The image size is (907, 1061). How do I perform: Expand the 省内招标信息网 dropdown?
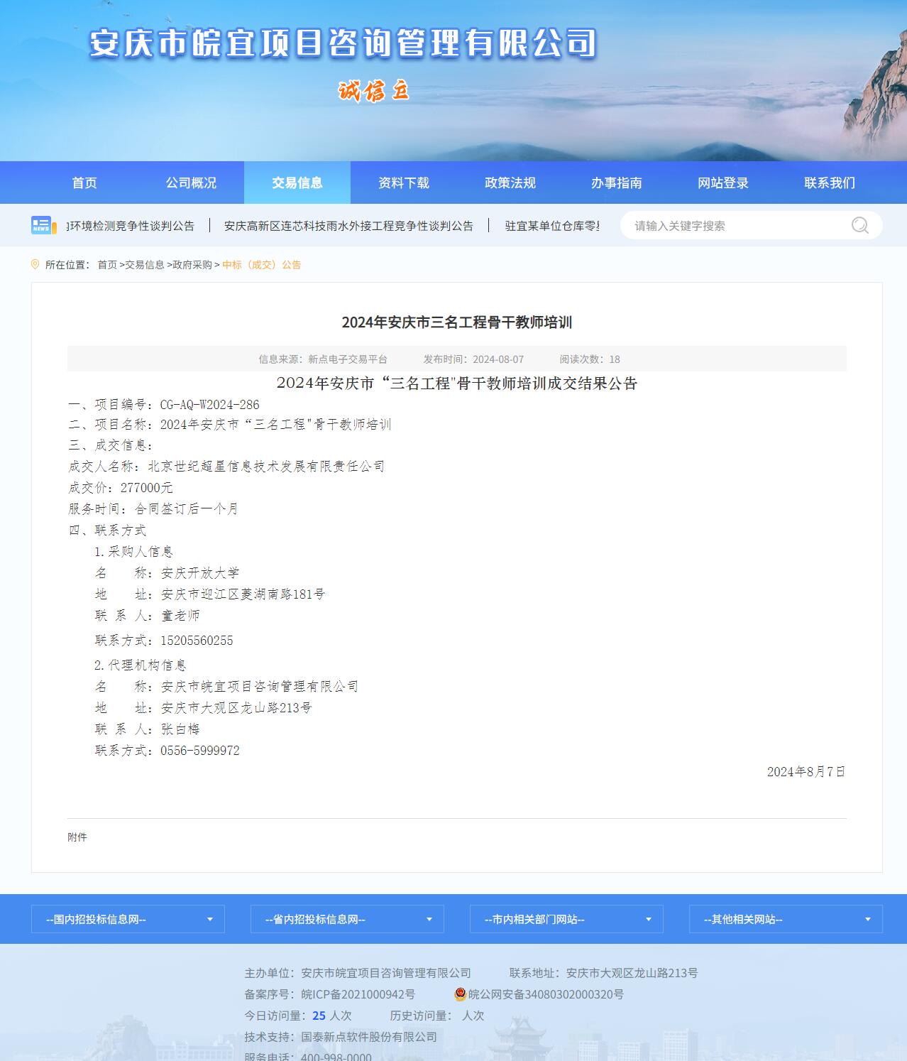tap(347, 919)
